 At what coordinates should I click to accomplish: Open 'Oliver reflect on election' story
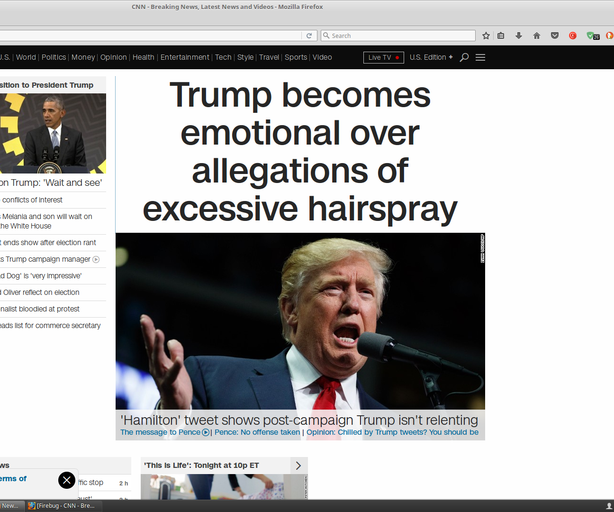click(x=40, y=293)
